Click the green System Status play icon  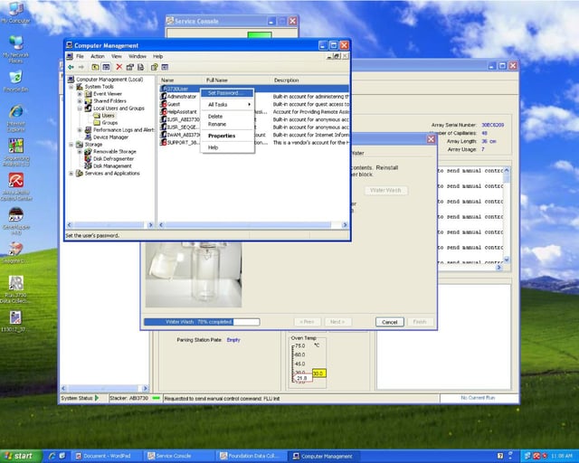click(97, 398)
